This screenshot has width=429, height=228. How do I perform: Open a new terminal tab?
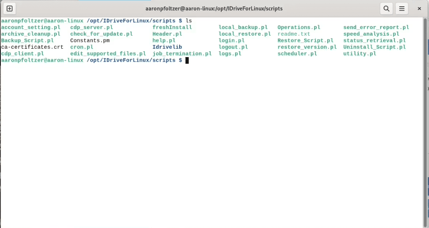[x=9, y=8]
